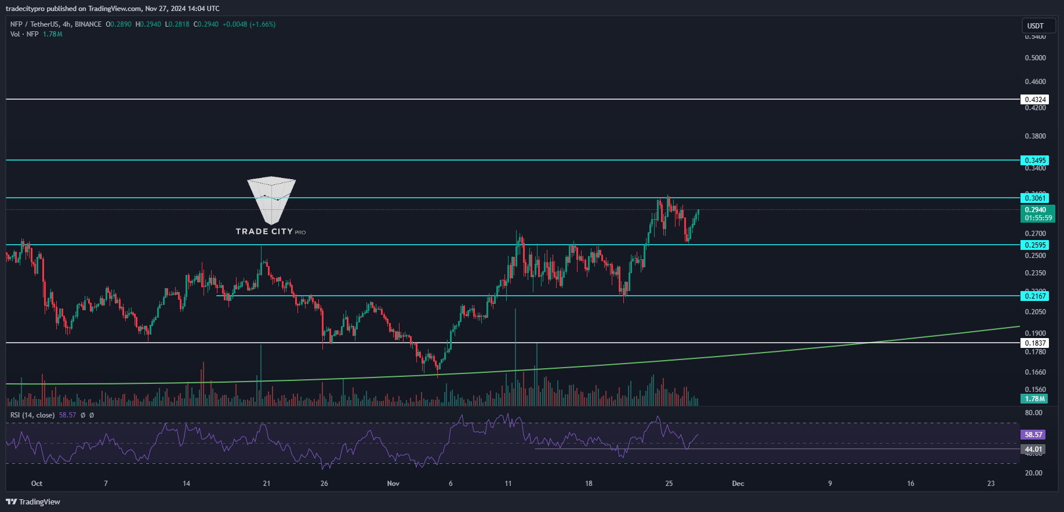
Task: Click the 0.3800 price axis value
Action: click(x=1036, y=136)
